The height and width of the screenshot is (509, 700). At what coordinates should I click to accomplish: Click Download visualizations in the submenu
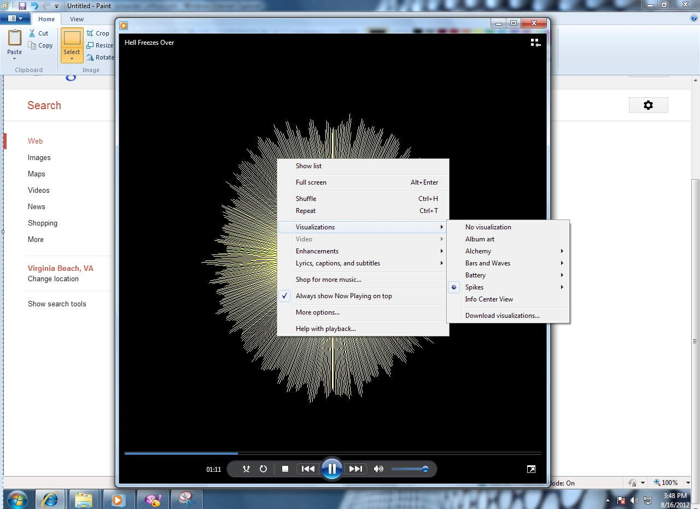tap(502, 315)
